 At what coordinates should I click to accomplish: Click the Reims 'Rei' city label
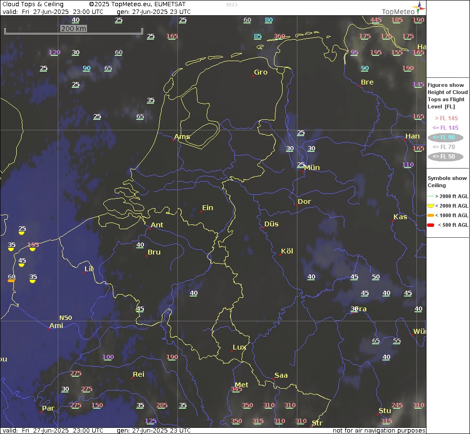click(139, 374)
